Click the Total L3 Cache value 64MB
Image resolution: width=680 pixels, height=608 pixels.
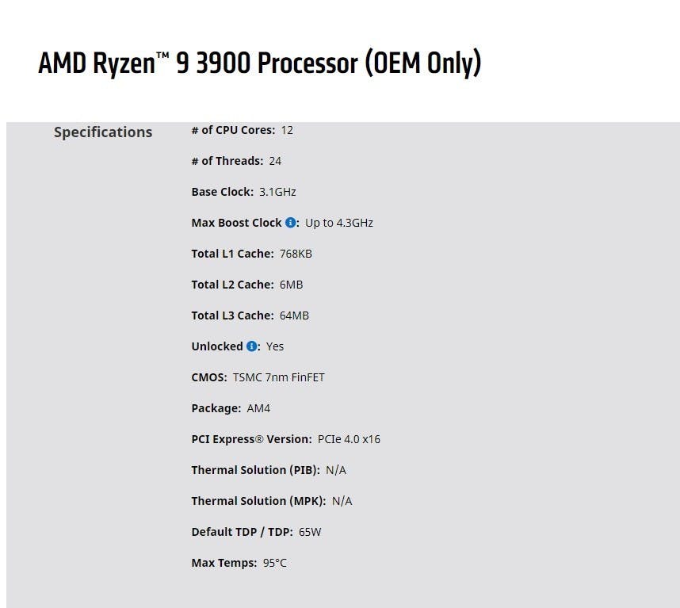pyautogui.click(x=295, y=315)
